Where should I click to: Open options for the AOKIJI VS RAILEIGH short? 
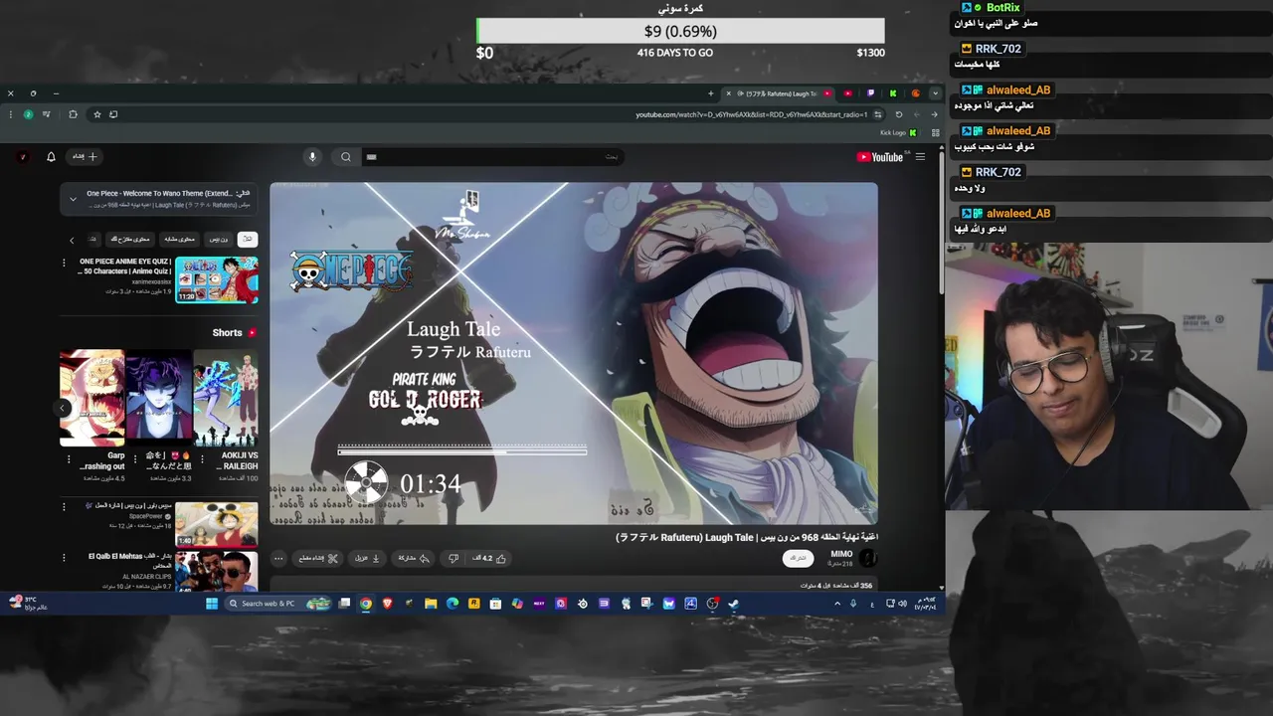[x=200, y=460]
